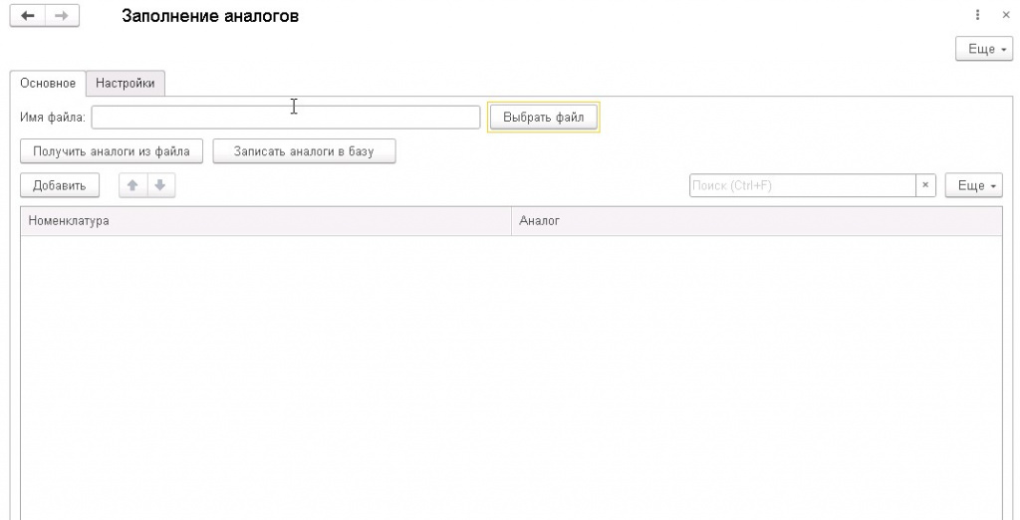
Task: Close the Заполнение аналогов form
Action: coord(1005,16)
